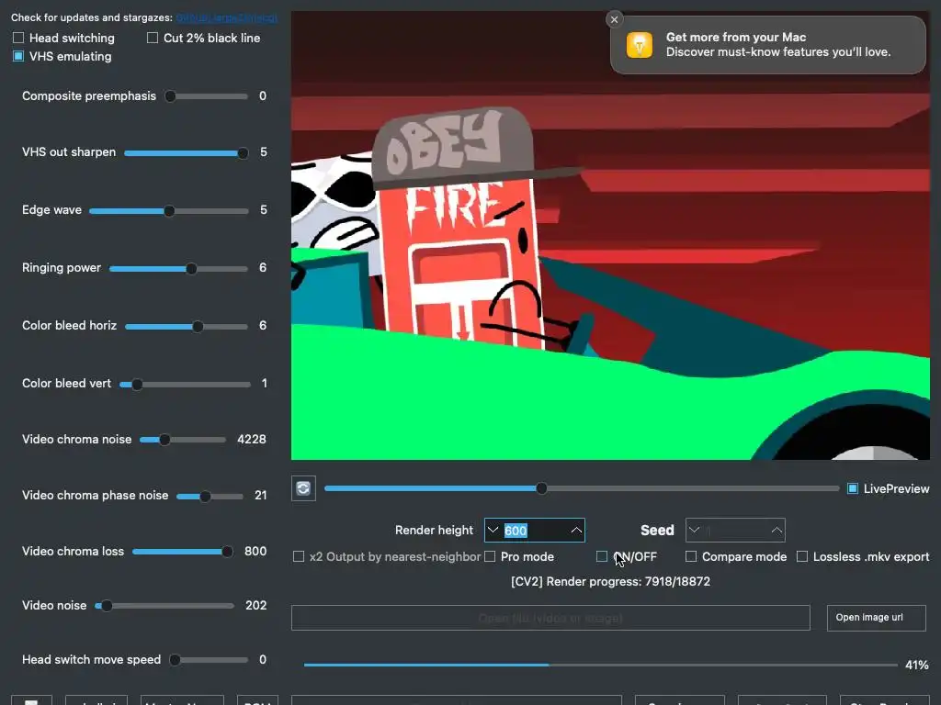This screenshot has height=705, width=941.
Task: Click the Render height label
Action: [x=434, y=531]
